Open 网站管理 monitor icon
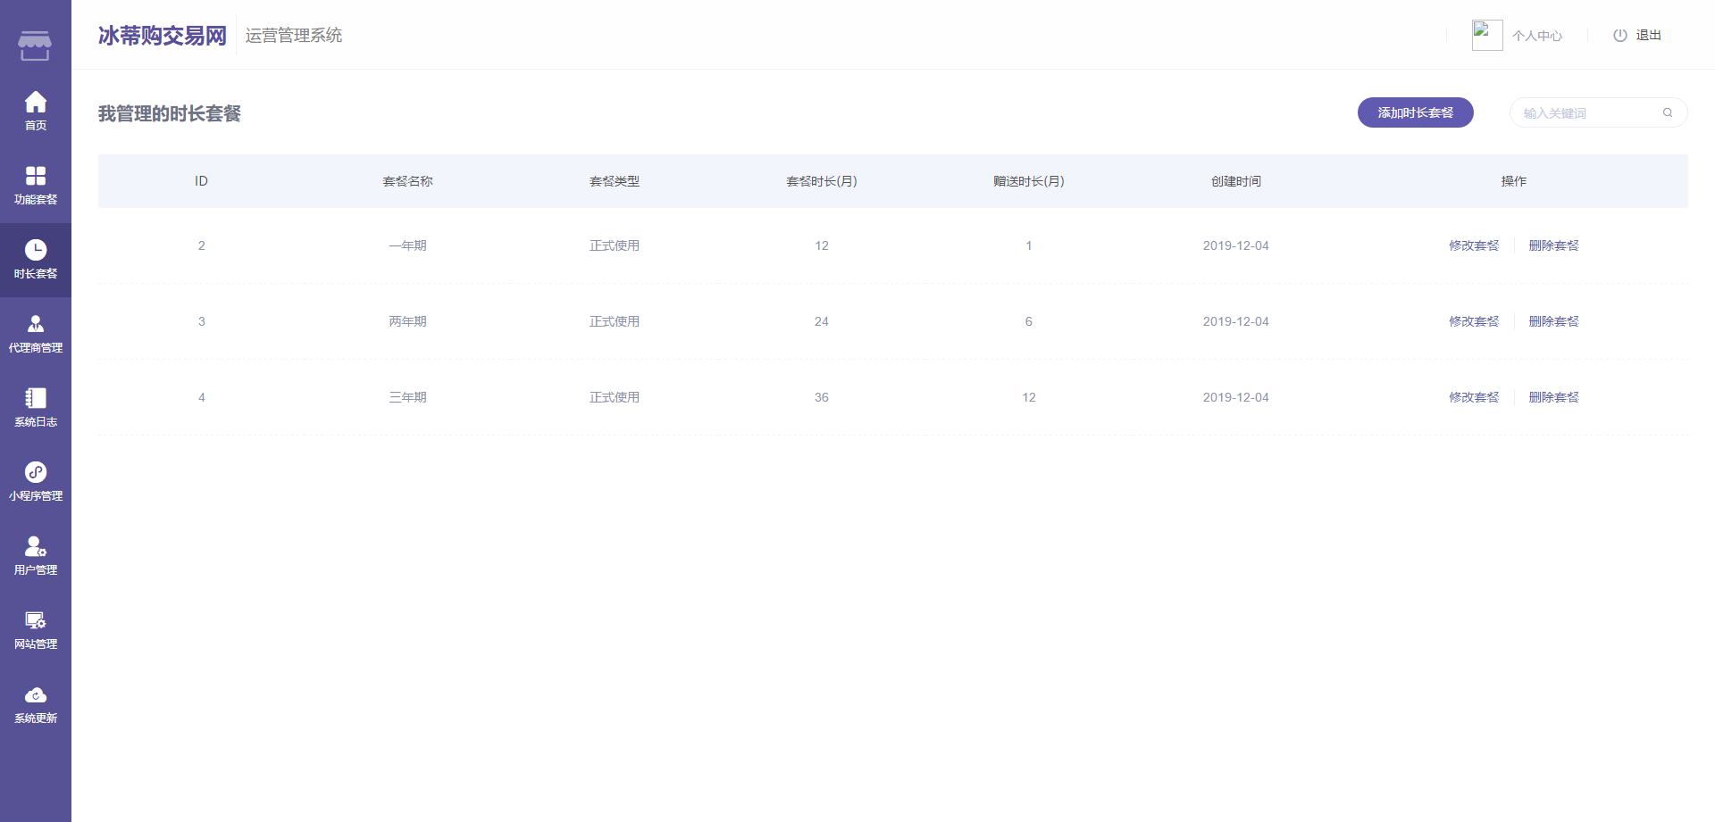This screenshot has width=1715, height=822. tap(36, 620)
